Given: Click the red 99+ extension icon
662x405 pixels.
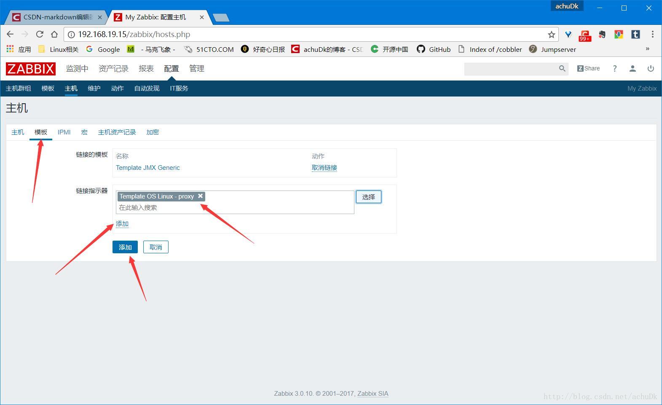Looking at the screenshot, I should 585,35.
